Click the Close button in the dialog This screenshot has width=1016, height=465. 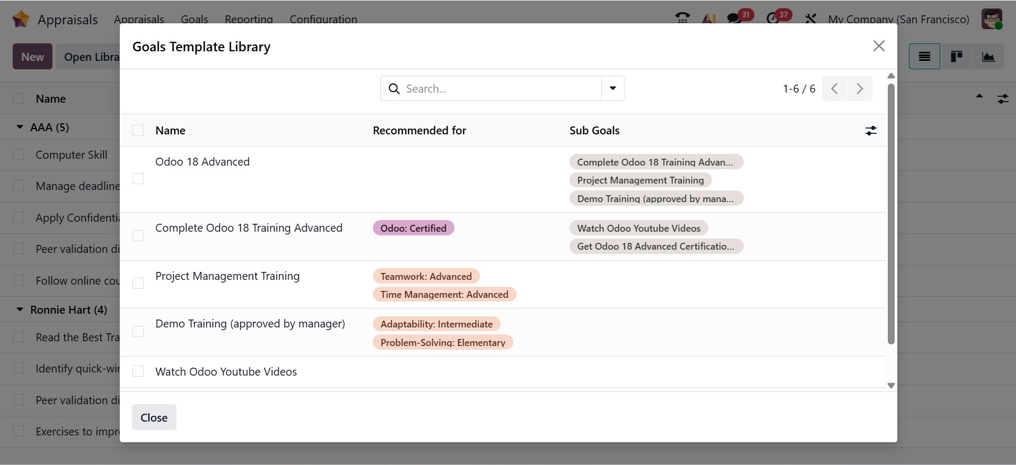tap(154, 417)
